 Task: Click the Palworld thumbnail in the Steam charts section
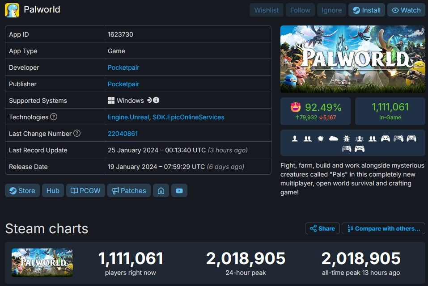pos(42,263)
